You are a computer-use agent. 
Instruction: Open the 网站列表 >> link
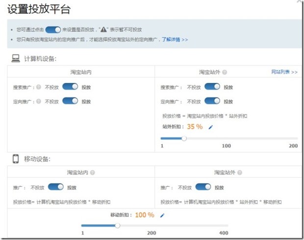point(284,72)
